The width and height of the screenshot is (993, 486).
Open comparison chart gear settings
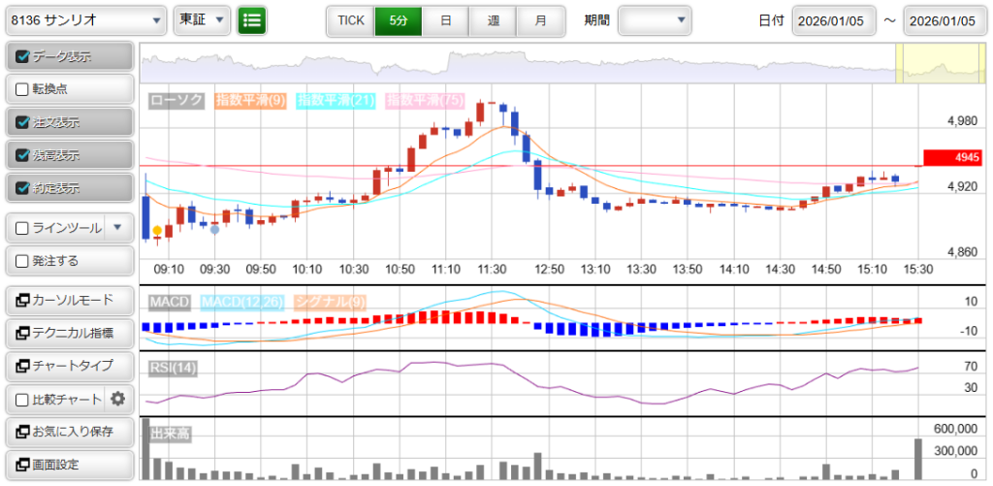118,399
